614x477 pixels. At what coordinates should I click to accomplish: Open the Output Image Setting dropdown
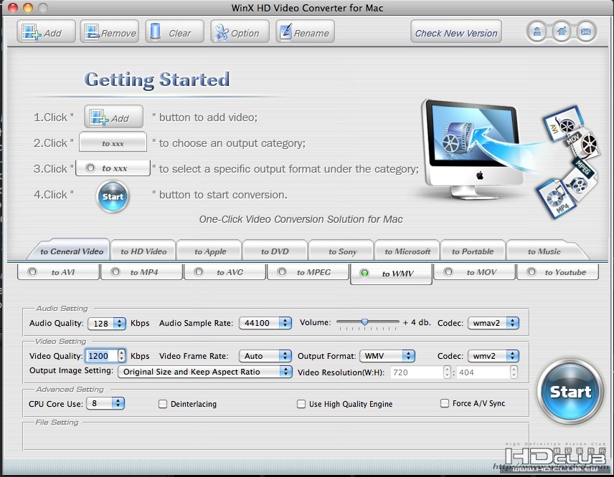click(205, 372)
